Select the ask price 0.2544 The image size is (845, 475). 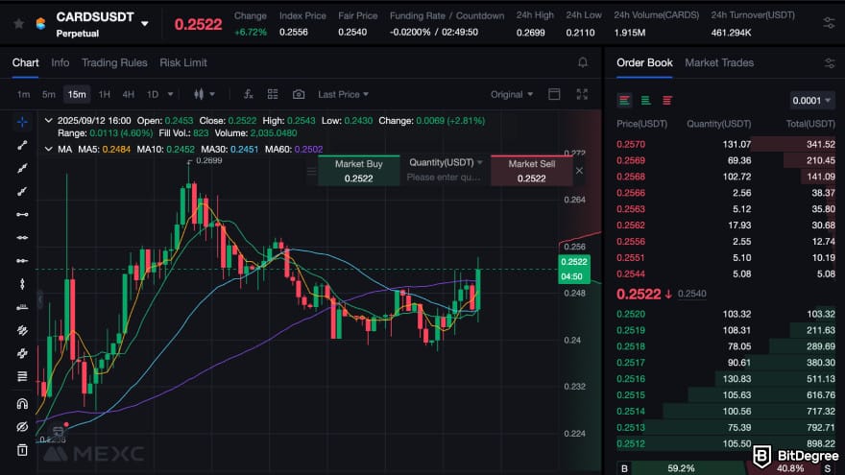(x=631, y=273)
